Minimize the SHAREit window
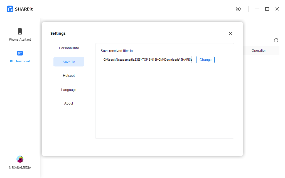Viewport: 285px width, 178px height. click(257, 9)
